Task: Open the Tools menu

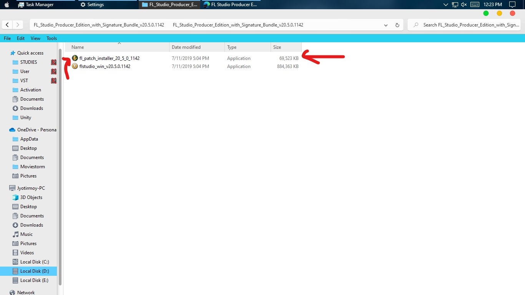Action: click(x=52, y=38)
